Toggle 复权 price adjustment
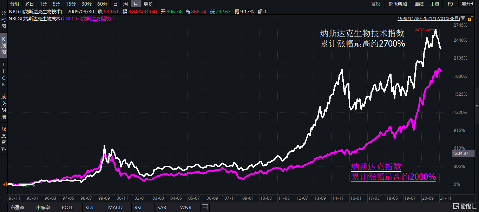This screenshot has width=479, height=212. click(376, 4)
